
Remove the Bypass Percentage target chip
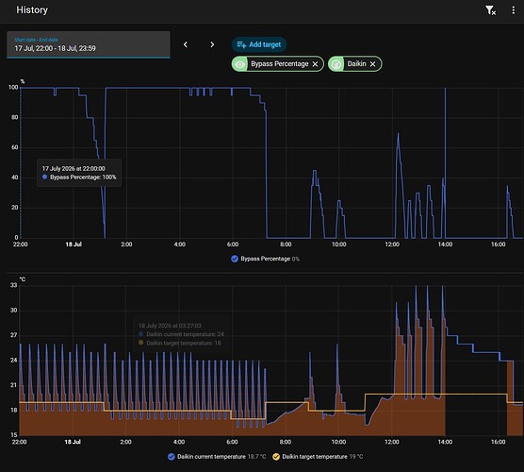coord(315,64)
